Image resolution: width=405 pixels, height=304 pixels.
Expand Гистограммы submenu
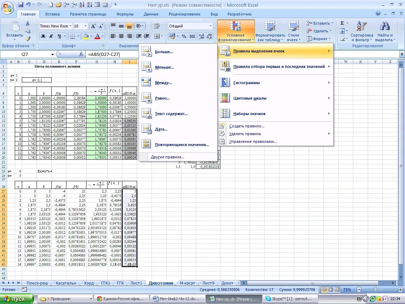tap(275, 83)
